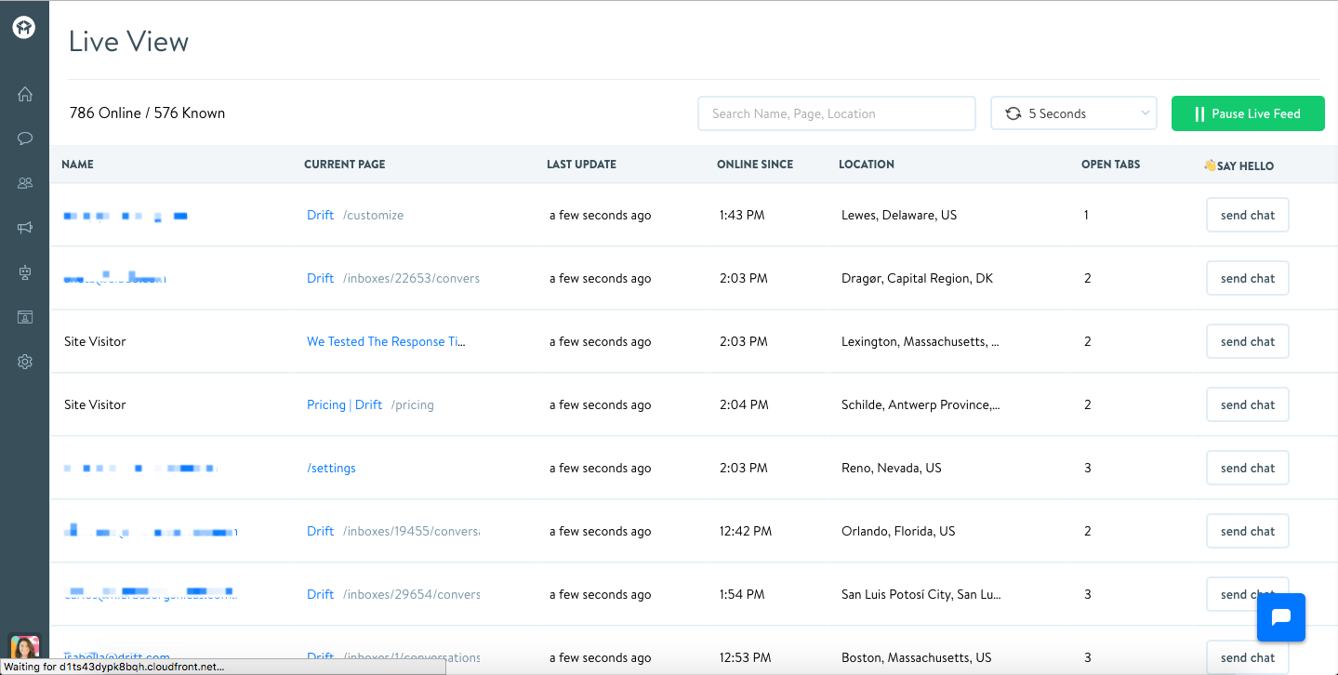Image resolution: width=1338 pixels, height=675 pixels.
Task: Click the 'Reno, Nevada, US' location cell
Action: [x=892, y=468]
